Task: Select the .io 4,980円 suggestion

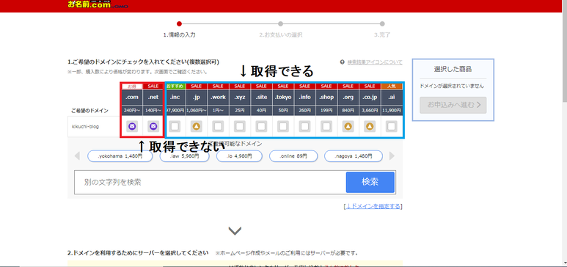Action: pyautogui.click(x=239, y=156)
